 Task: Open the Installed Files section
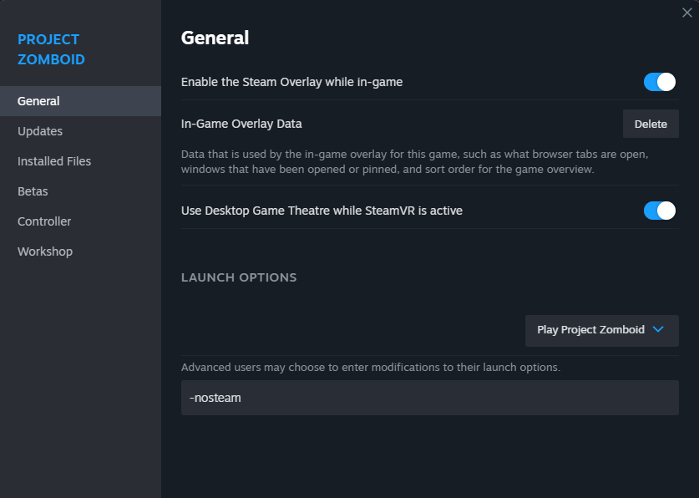click(x=54, y=161)
